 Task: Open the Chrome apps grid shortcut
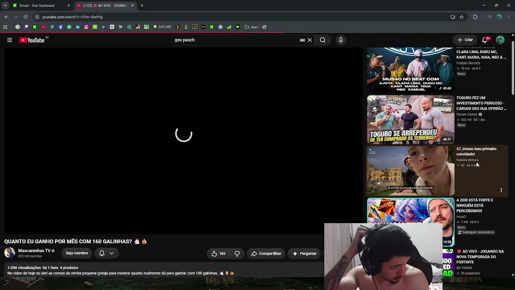click(5, 27)
